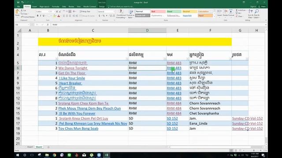282x158 pixels.
Task: Expand the formula bar
Action: (x=266, y=25)
